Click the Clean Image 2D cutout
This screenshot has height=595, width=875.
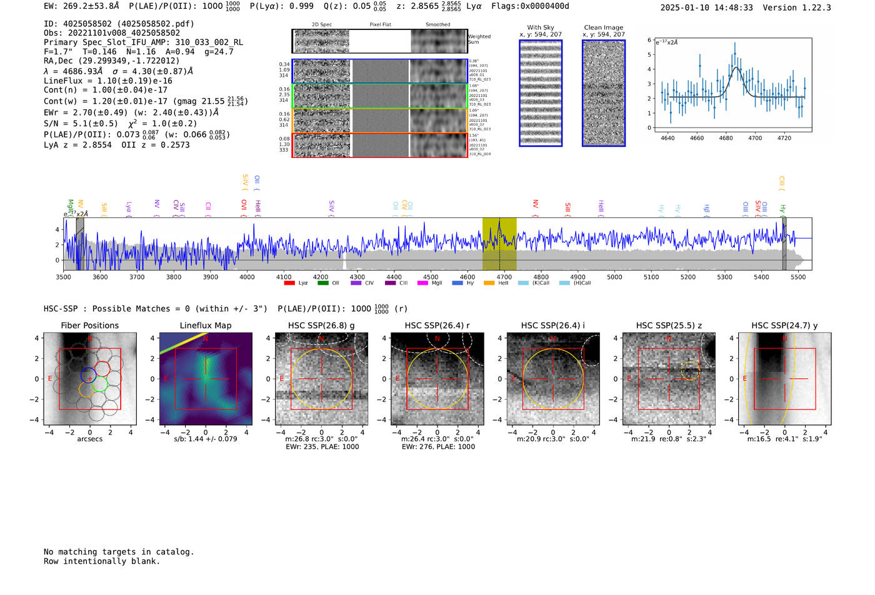point(604,93)
